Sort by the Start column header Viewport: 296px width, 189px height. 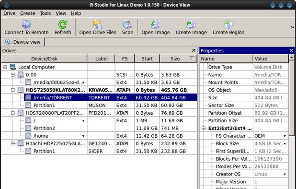[147, 59]
